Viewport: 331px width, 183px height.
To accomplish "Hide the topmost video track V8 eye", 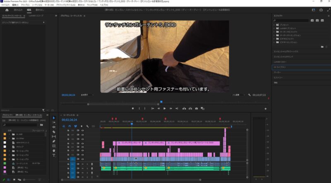I will [82, 131].
